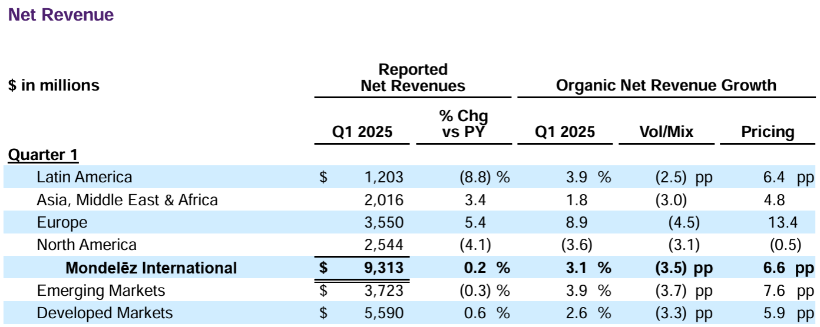820x327 pixels.
Task: Select Latin America Vol/Mix value (2.5)
Action: click(x=671, y=177)
